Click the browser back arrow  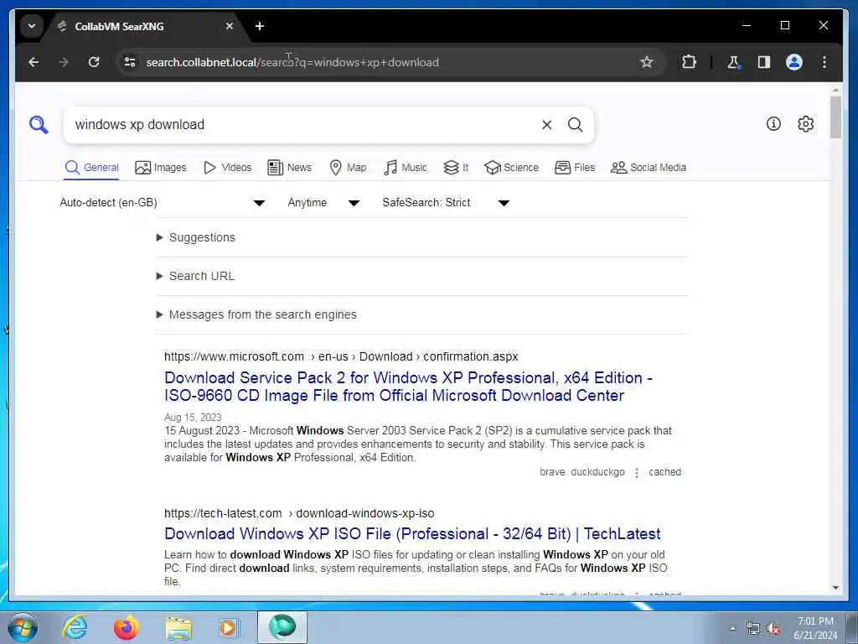34,62
